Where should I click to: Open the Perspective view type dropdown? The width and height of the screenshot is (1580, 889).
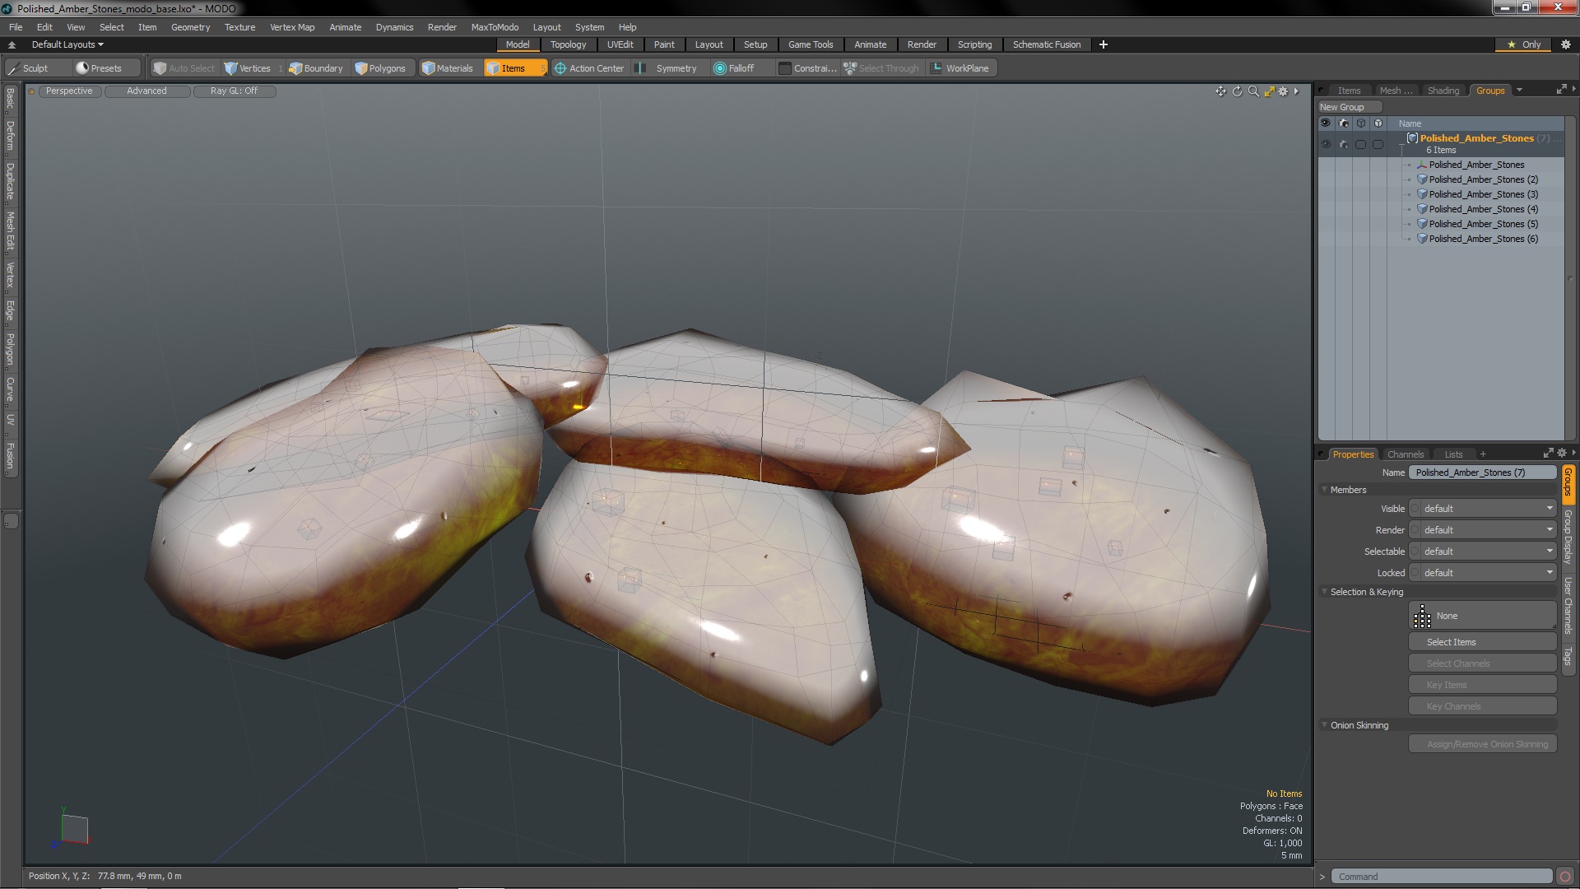pos(69,91)
